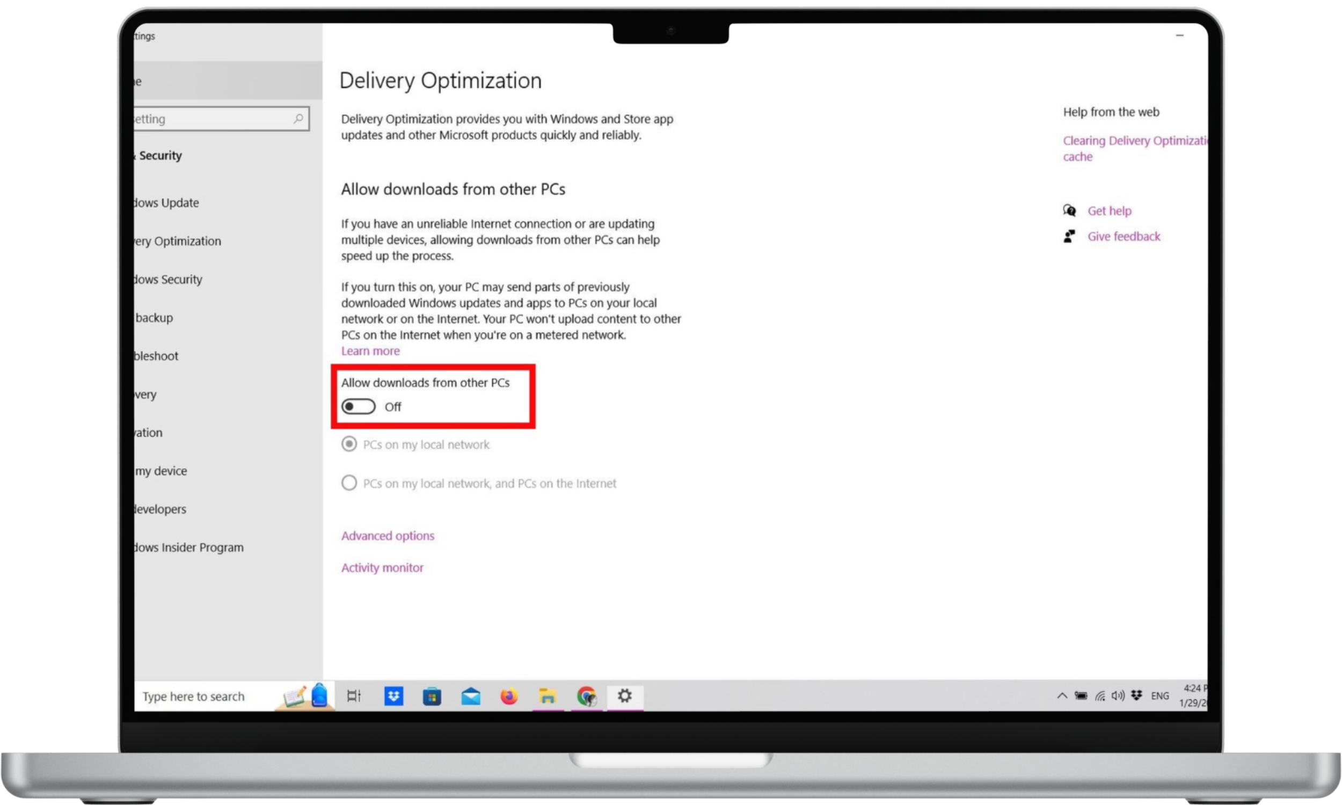Viewport: 1342px width, 805px height.
Task: Open the Activity monitor link
Action: pyautogui.click(x=382, y=567)
